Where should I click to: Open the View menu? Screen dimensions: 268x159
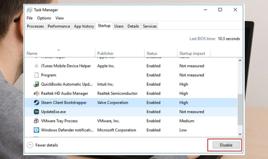[60, 18]
